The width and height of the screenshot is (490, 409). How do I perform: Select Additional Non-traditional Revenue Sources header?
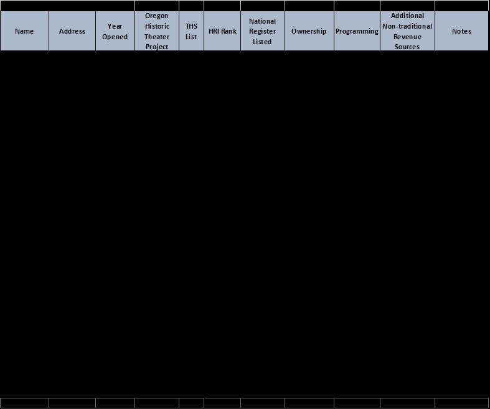407,31
